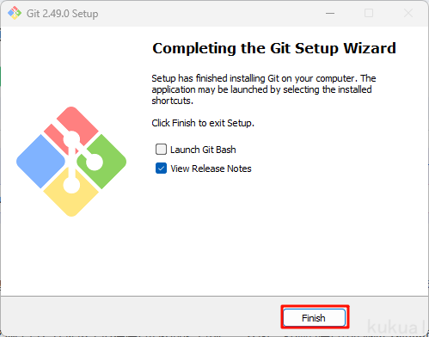Click the Completing the Git Setup Wizard heading
The height and width of the screenshot is (337, 429).
tap(274, 48)
